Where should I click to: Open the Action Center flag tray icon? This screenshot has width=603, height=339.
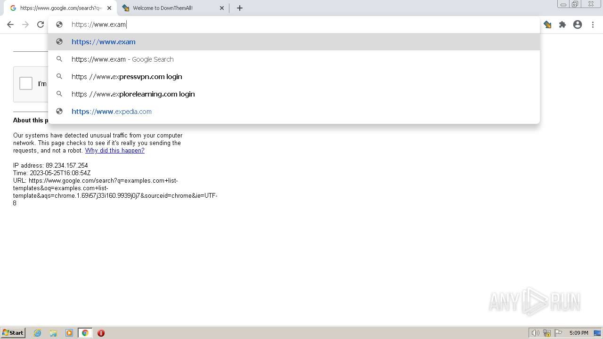point(558,333)
